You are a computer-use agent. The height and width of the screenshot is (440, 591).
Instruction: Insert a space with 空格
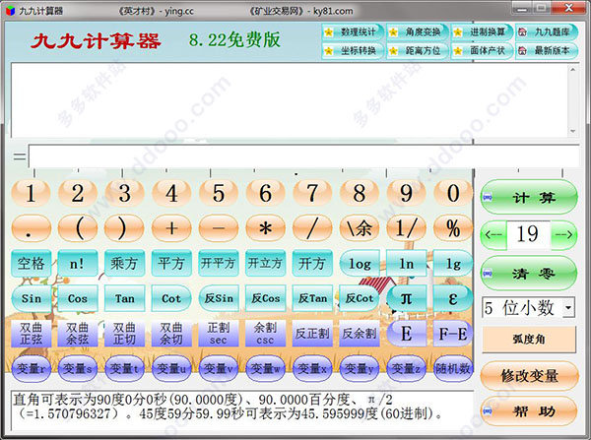(x=31, y=263)
